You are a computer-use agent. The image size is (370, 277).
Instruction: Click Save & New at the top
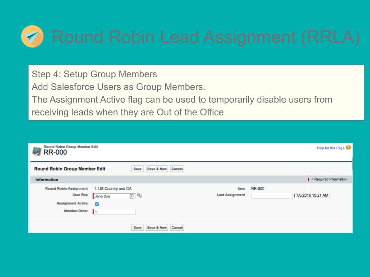157,168
